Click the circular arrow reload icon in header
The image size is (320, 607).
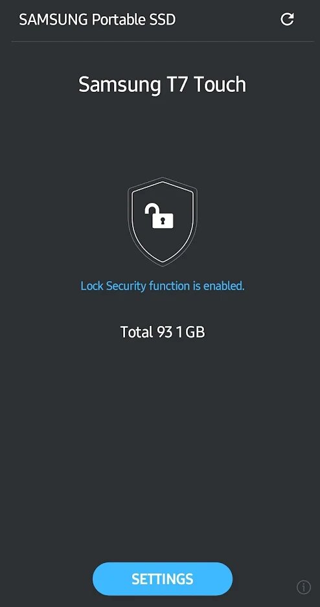tap(287, 19)
